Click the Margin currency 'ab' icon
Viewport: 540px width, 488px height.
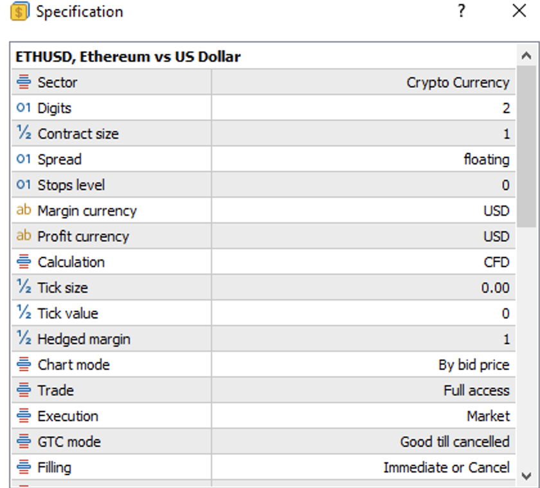(24, 211)
